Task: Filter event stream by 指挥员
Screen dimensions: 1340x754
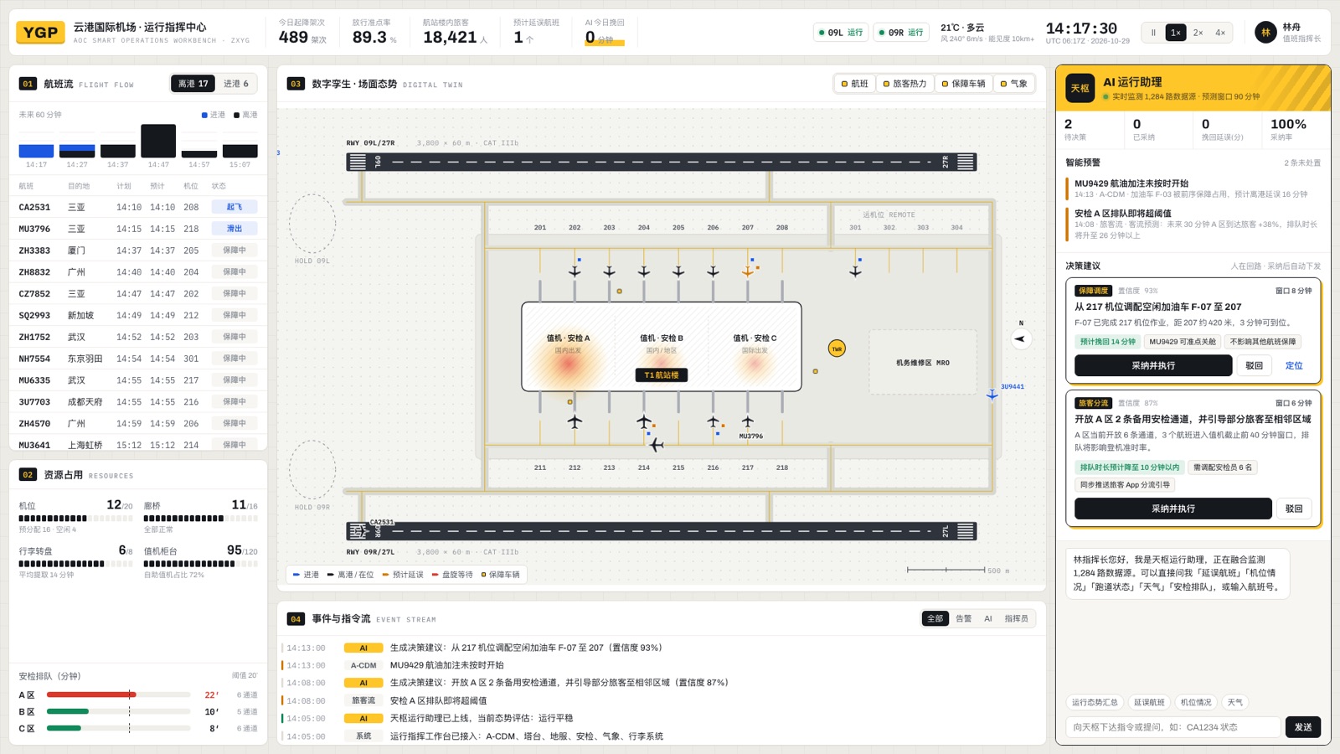Action: pyautogui.click(x=1016, y=618)
